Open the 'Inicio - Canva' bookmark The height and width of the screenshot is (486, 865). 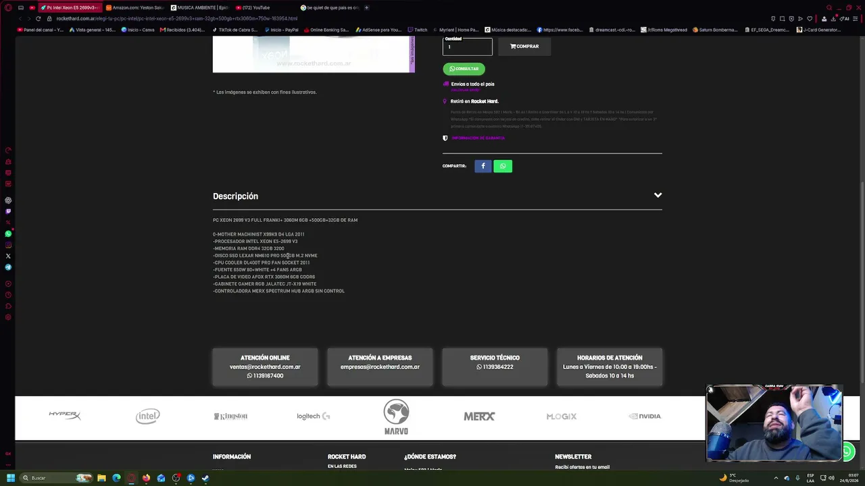[138, 30]
